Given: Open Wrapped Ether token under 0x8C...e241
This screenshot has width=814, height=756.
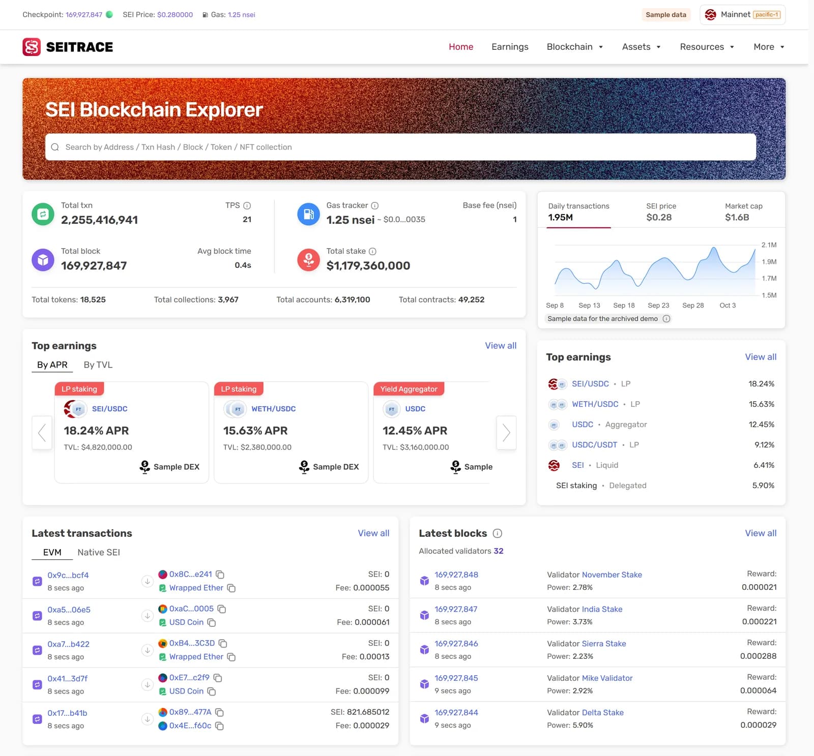Looking at the screenshot, I should point(196,588).
